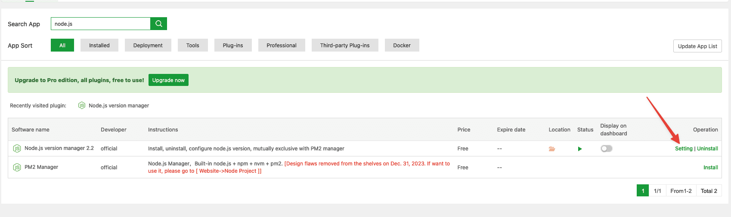Click the green play status icon

click(580, 149)
